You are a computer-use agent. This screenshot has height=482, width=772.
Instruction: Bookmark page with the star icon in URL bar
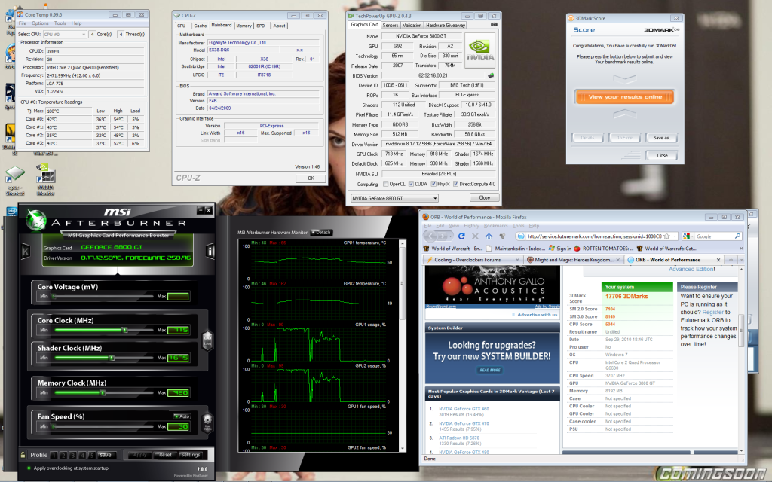tap(666, 236)
